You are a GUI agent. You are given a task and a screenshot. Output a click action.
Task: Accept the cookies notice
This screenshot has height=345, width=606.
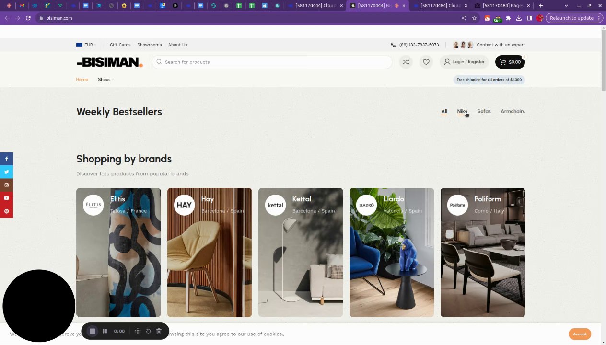[580, 334]
